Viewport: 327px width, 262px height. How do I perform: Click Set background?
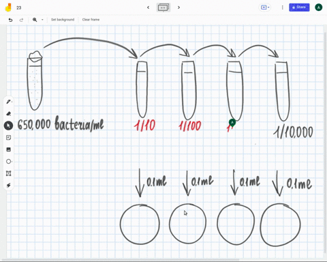[63, 20]
